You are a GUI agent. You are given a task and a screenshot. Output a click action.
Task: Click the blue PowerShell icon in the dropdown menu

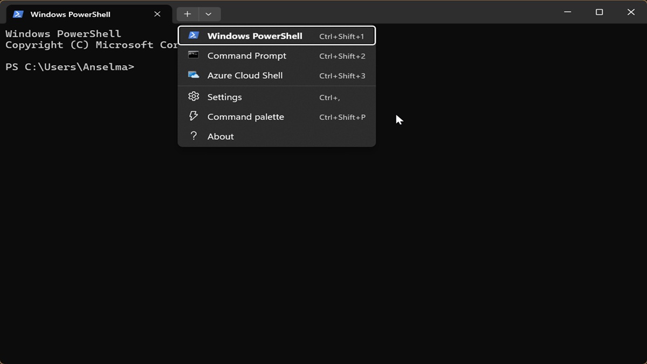[194, 36]
